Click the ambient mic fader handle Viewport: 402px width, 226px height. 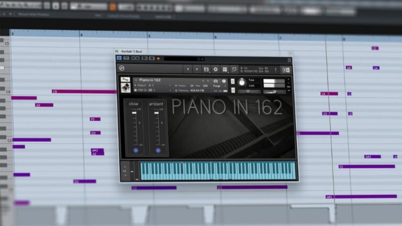click(x=156, y=113)
